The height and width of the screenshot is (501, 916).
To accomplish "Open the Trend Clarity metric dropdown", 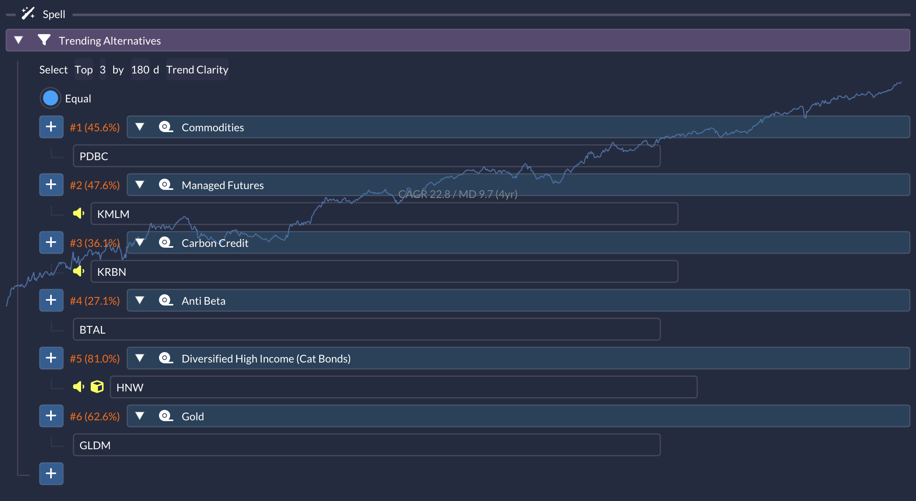I will 197,70.
